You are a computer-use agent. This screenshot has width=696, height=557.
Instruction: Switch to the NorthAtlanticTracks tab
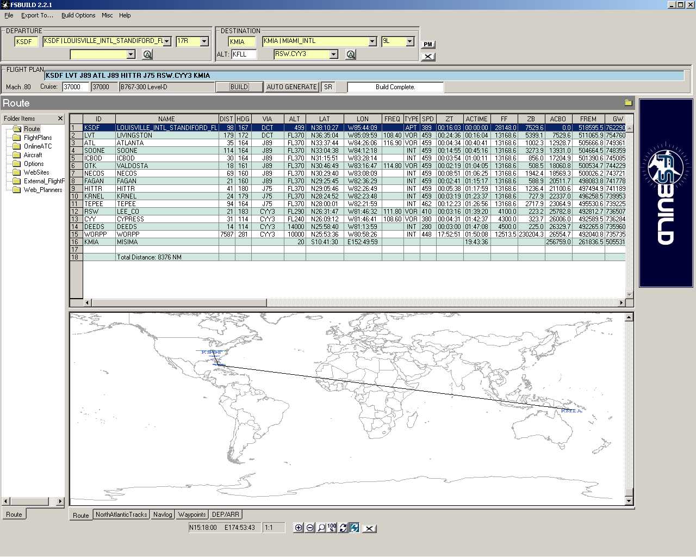[121, 515]
